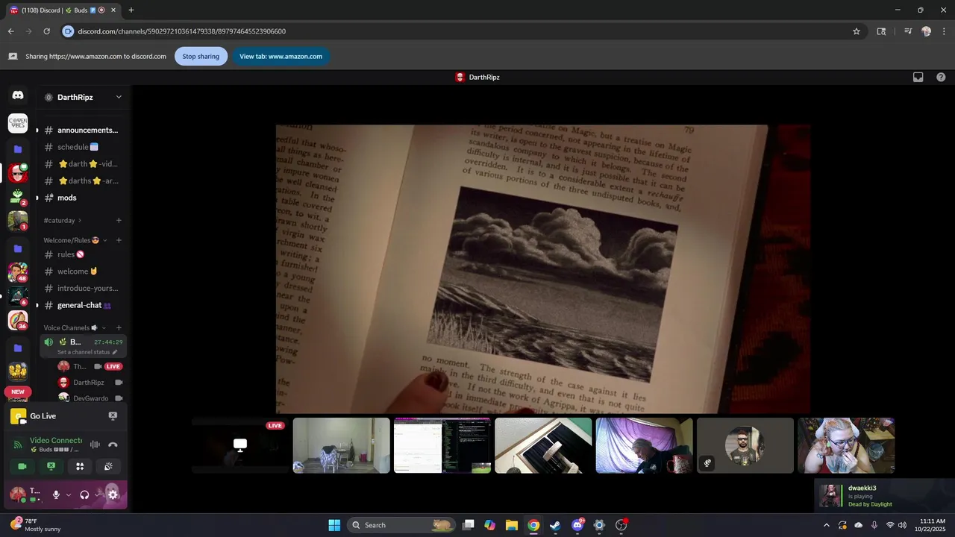
Task: Expand microphone input options chevron
Action: (69, 494)
